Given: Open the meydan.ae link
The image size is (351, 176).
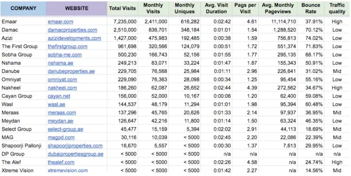Looking at the screenshot, I should point(60,121).
